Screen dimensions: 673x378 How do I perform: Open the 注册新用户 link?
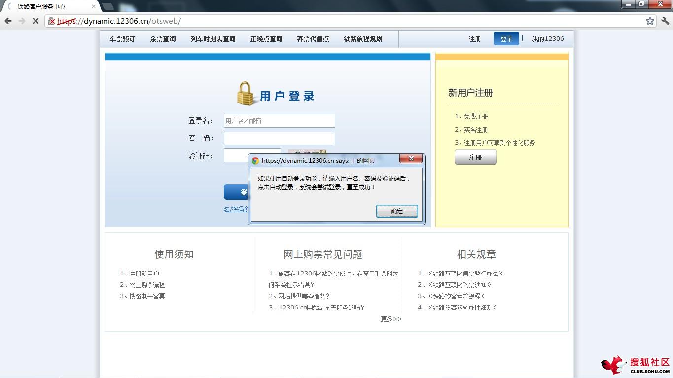(144, 274)
